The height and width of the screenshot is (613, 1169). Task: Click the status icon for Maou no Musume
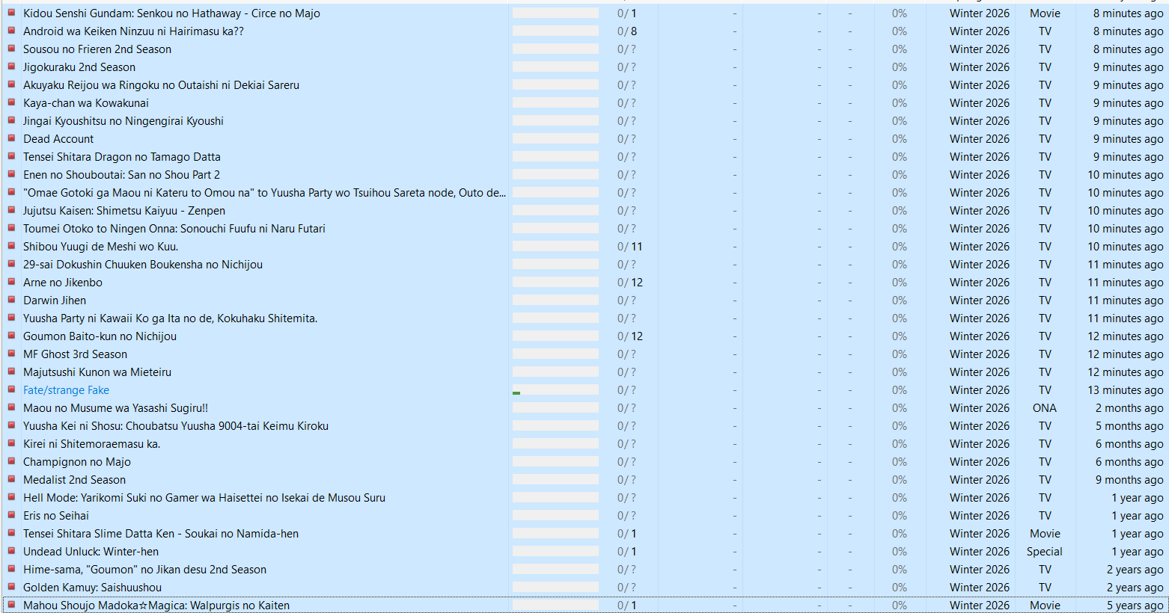click(11, 407)
